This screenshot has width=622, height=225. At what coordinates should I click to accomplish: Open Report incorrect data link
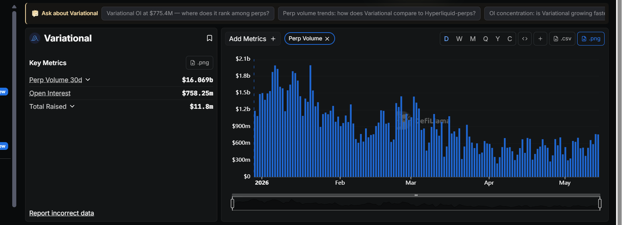coord(62,213)
